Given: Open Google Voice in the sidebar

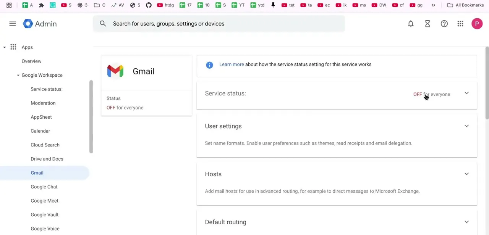Looking at the screenshot, I should click(x=45, y=229).
